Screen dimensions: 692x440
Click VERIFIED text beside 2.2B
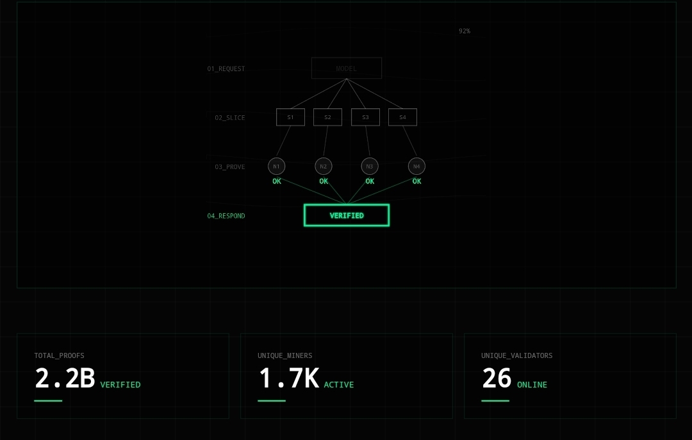tap(120, 385)
